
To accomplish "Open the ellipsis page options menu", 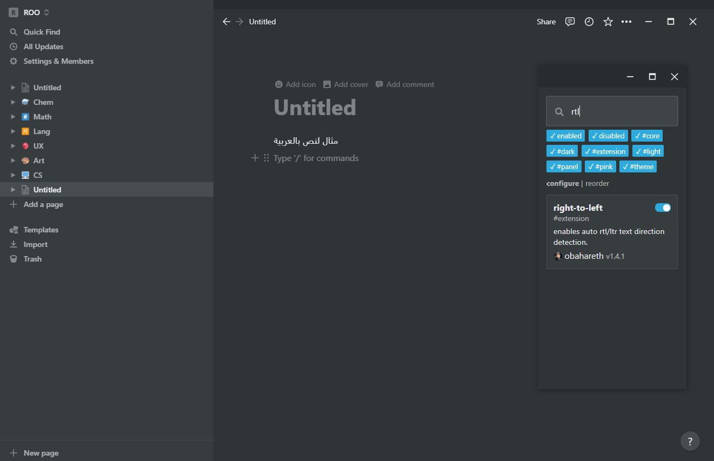I will pyautogui.click(x=626, y=22).
